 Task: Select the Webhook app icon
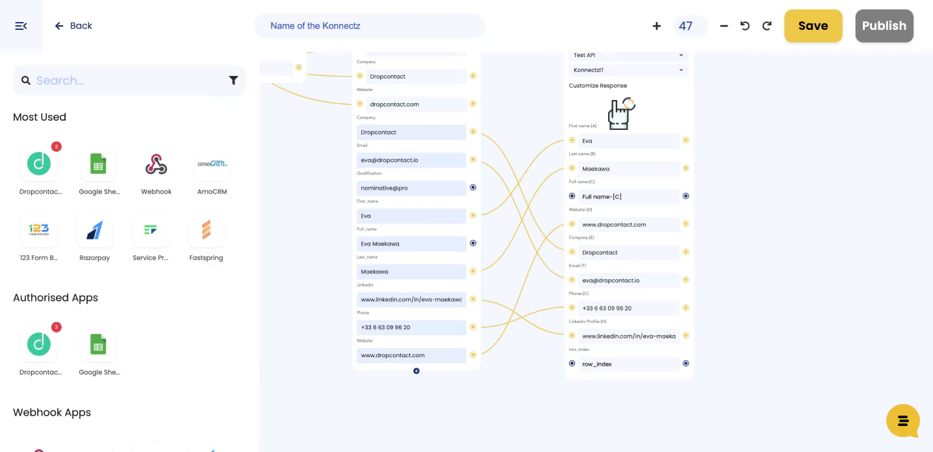click(x=156, y=165)
